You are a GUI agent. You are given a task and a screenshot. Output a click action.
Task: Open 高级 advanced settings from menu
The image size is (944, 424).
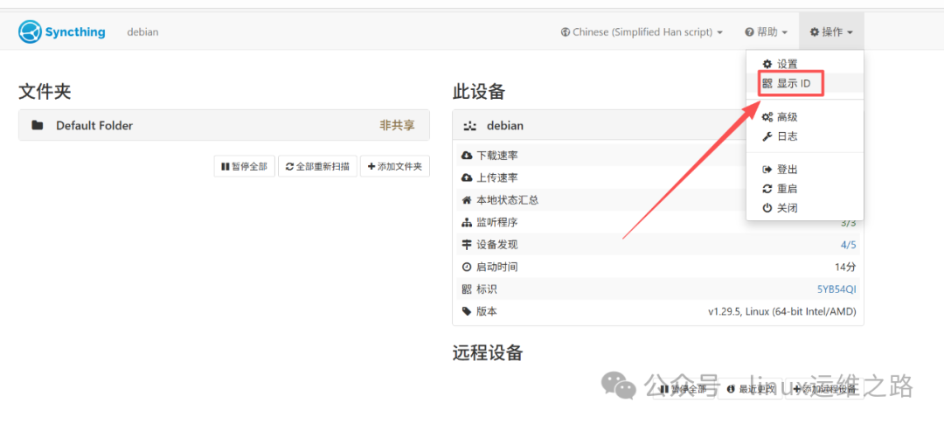804,117
